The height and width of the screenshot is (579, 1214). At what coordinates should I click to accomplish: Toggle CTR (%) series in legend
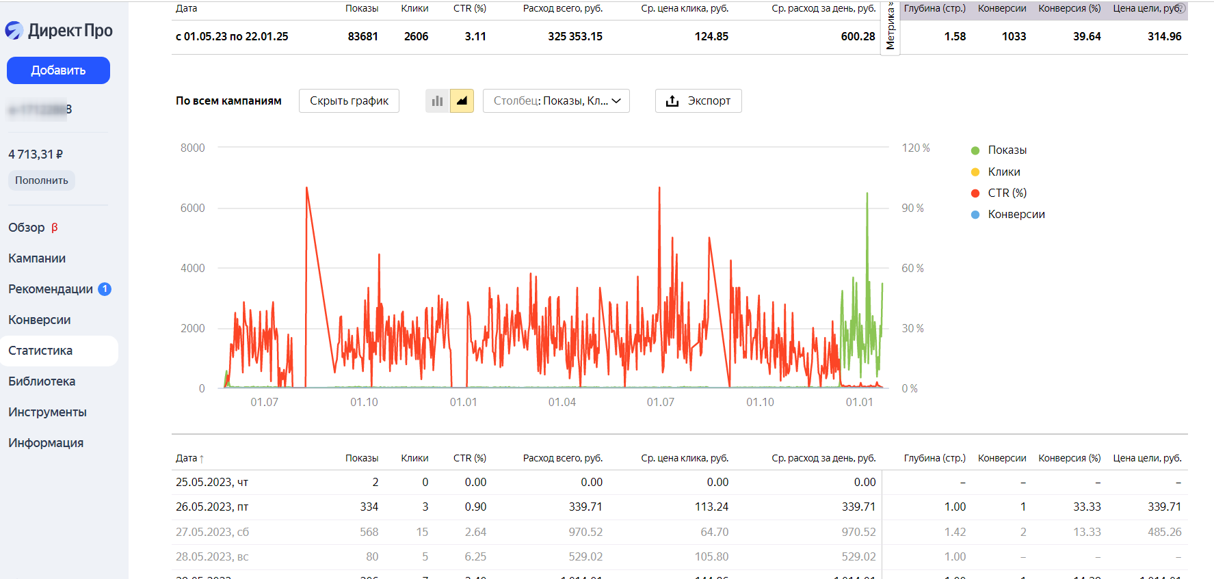coord(1007,193)
